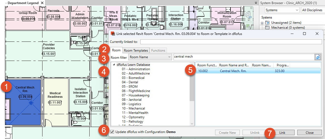325x139 pixels.
Task: Click the zoom region icon in navigation bar
Action: [248, 26]
